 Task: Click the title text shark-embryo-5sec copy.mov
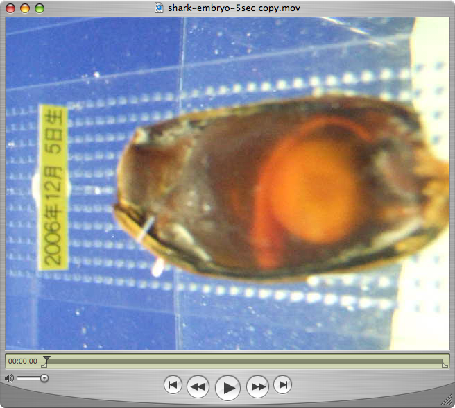tap(234, 8)
